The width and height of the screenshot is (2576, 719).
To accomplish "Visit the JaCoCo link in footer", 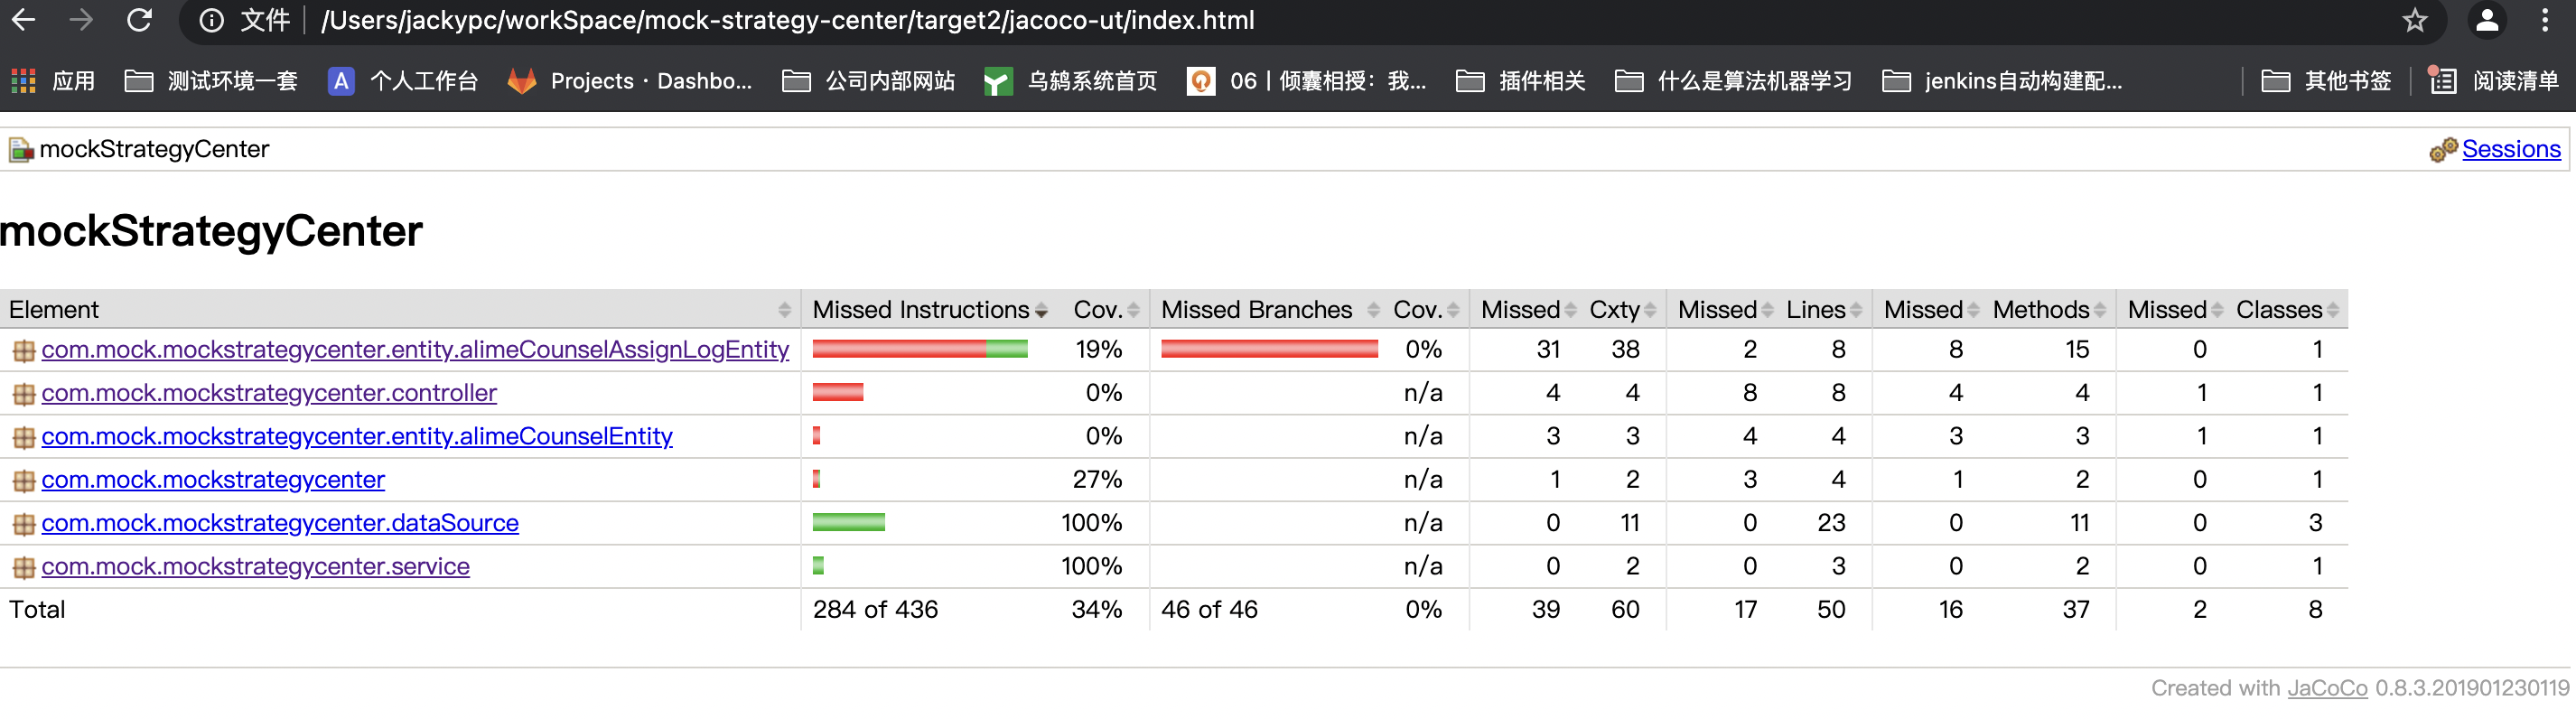I will [x=2327, y=688].
